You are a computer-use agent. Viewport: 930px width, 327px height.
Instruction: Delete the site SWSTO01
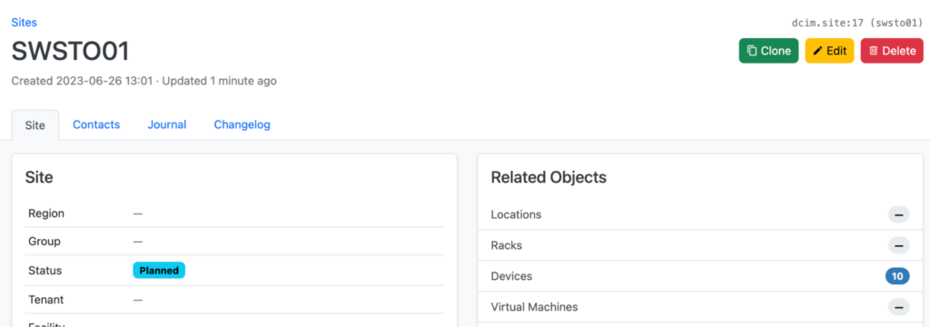click(x=892, y=51)
